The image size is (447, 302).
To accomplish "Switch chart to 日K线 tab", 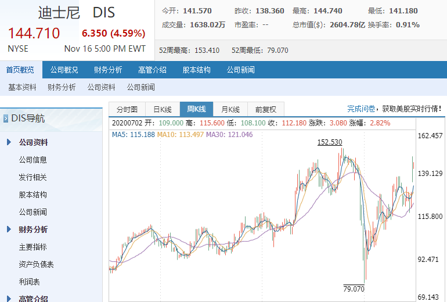I will point(163,109).
